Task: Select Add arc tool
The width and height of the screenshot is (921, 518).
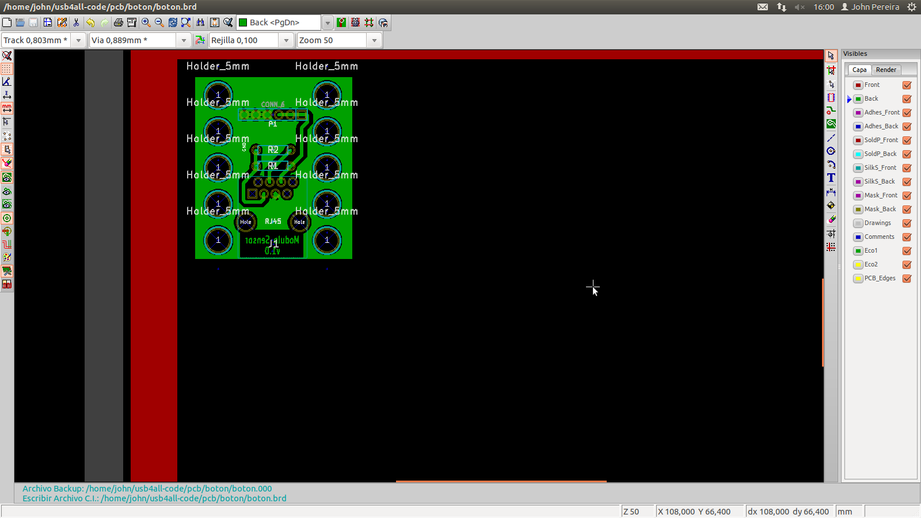Action: [831, 165]
